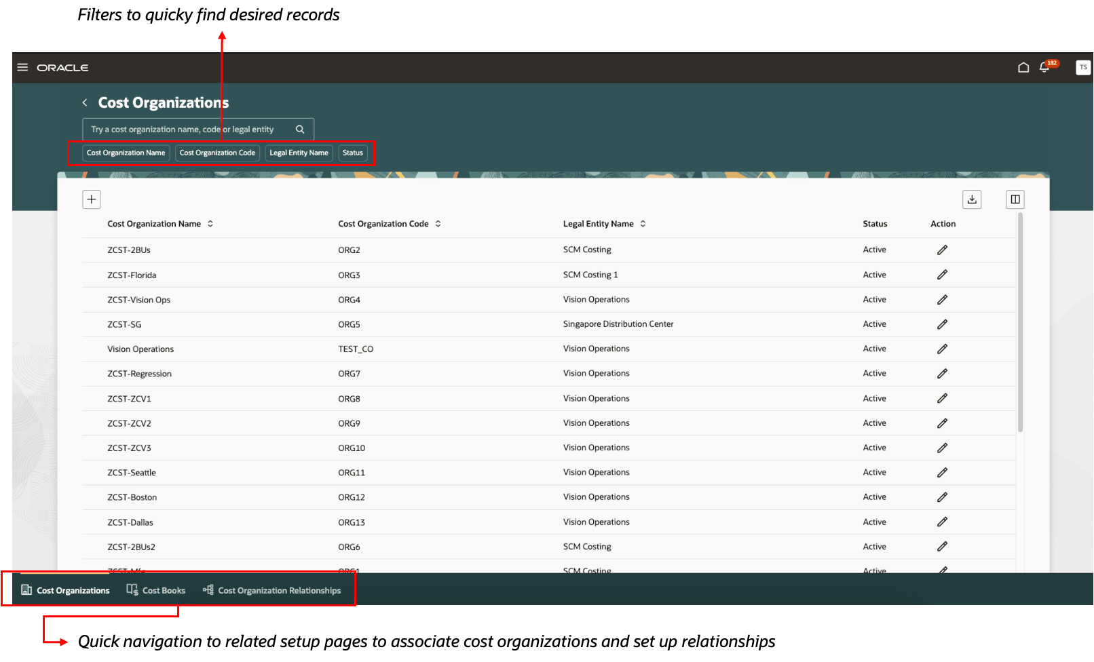
Task: Click the download export icon
Action: click(x=972, y=199)
